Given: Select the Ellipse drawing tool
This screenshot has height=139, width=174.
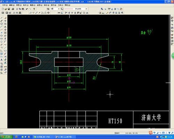Looking at the screenshot, I should [x=2, y=36].
